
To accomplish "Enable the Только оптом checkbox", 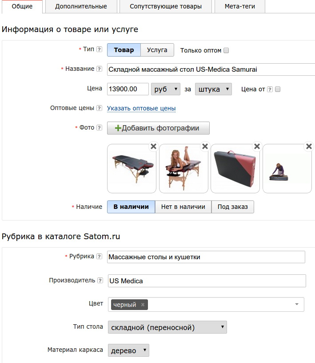I will coord(226,50).
